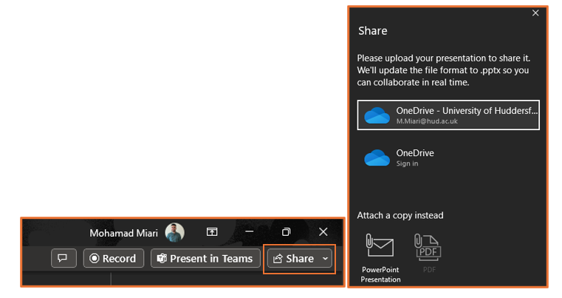Click 'Attach a copy instead' text

tap(400, 215)
